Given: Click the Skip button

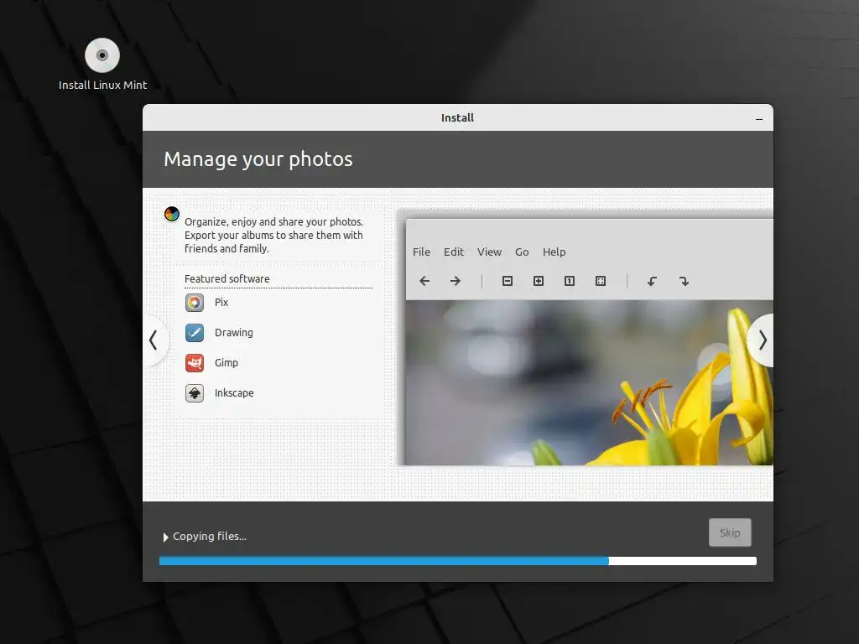Looking at the screenshot, I should pos(730,532).
